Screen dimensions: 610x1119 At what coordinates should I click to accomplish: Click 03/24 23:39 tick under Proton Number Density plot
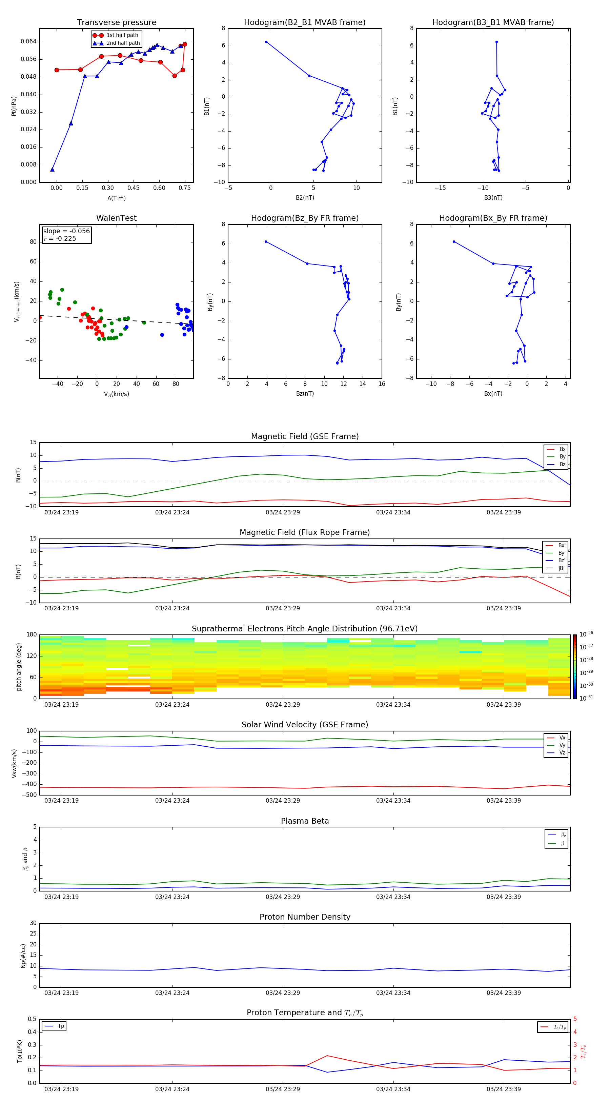[x=504, y=993]
